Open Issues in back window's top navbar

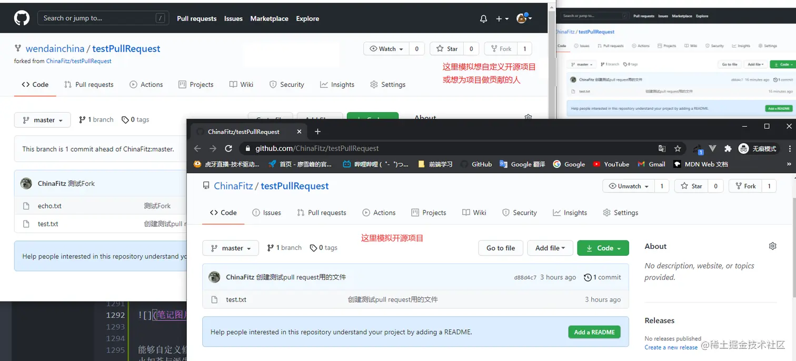pyautogui.click(x=233, y=18)
